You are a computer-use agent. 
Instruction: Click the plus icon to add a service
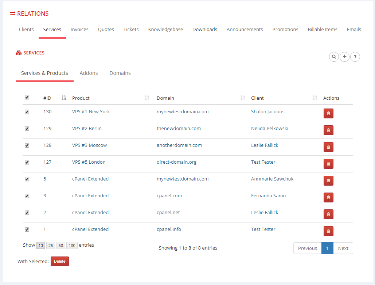click(344, 57)
